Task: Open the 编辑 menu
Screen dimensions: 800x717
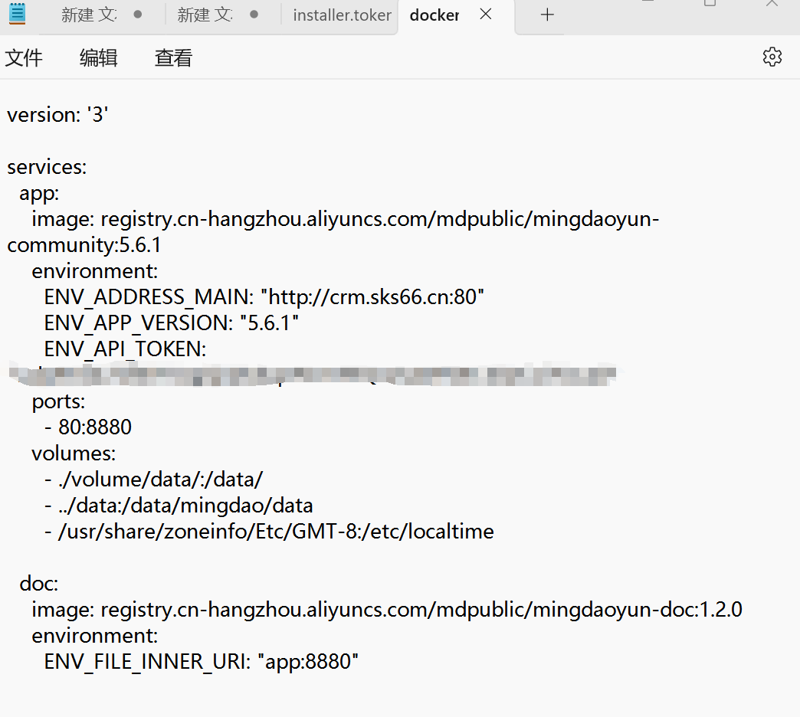Action: (x=99, y=57)
